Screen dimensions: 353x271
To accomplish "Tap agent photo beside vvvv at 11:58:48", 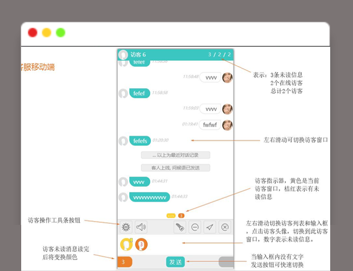I will click(228, 78).
